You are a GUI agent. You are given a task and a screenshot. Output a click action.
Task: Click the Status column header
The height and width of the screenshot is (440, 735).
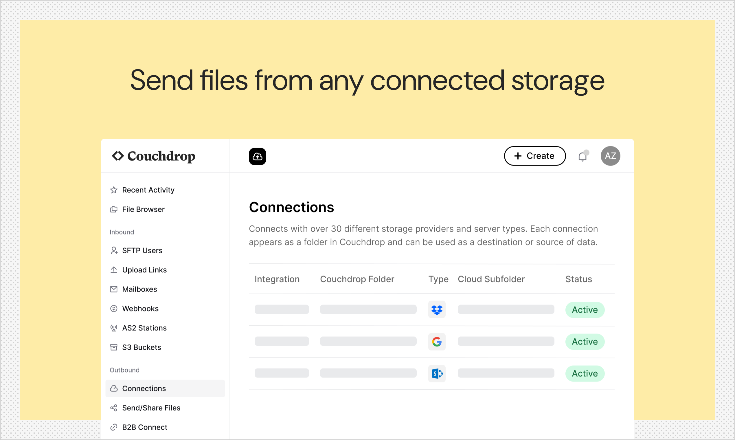(578, 279)
